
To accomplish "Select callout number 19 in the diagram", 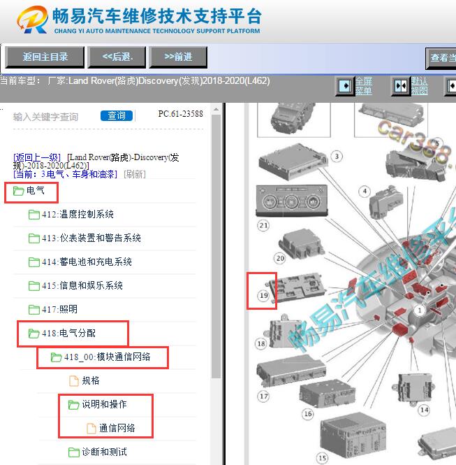I will pyautogui.click(x=263, y=295).
